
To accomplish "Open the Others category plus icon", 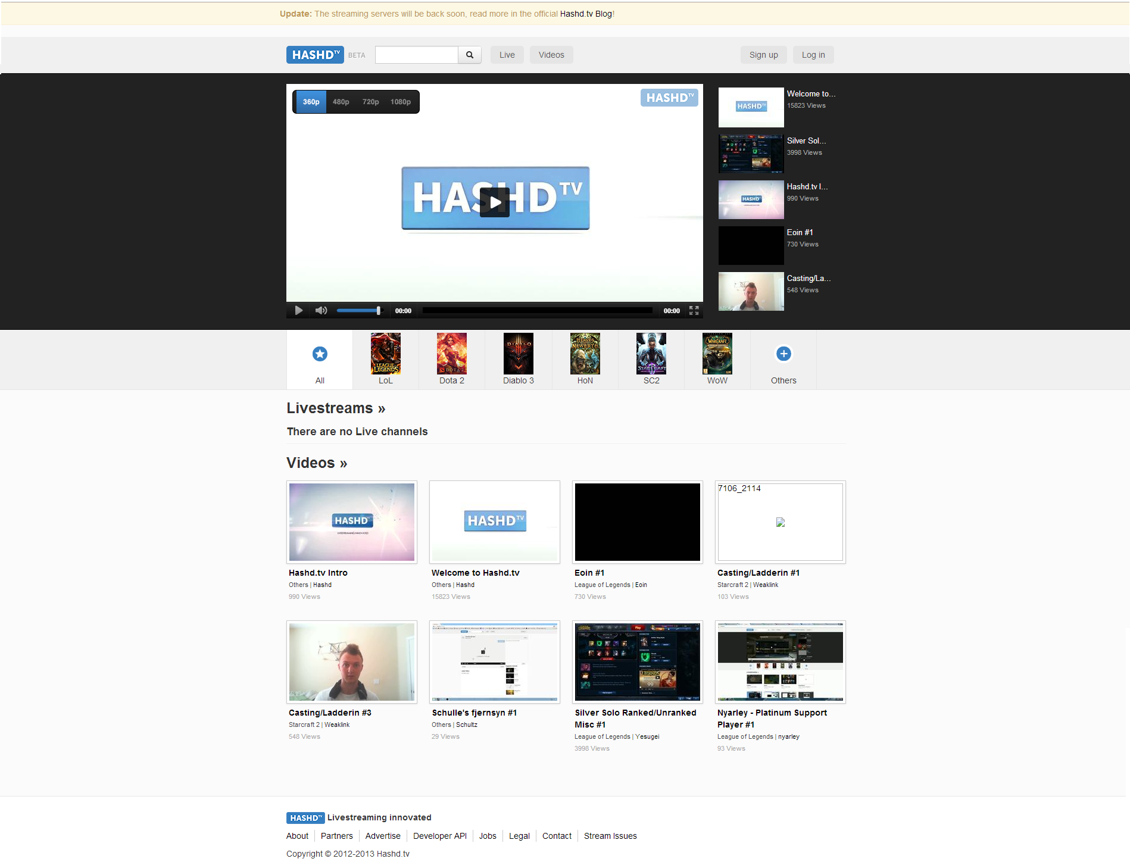I will (783, 354).
